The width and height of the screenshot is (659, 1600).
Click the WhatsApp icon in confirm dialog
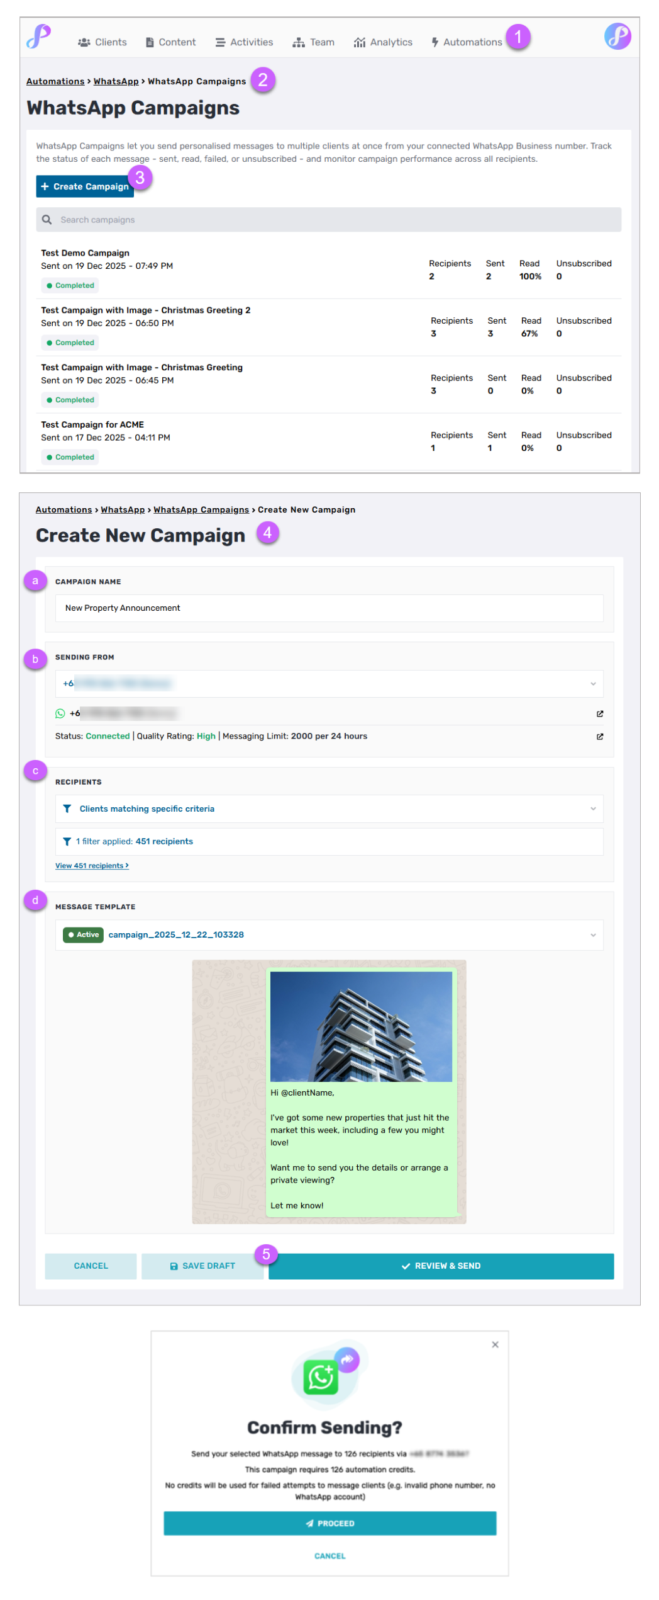321,1377
